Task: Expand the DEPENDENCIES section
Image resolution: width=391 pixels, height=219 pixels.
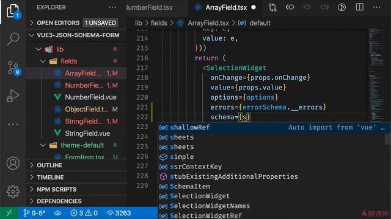Action: (76, 201)
